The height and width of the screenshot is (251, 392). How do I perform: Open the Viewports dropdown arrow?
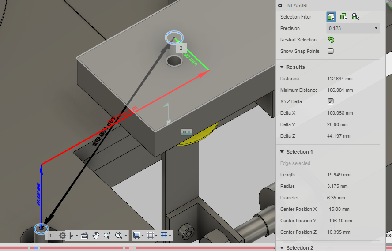(170, 236)
